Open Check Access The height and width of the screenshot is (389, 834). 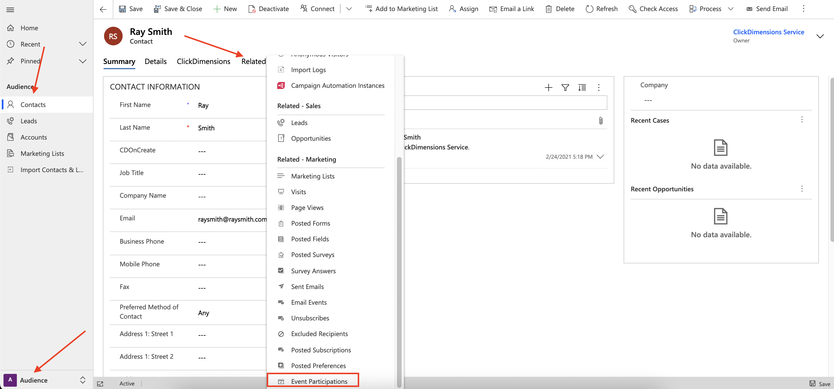point(653,9)
